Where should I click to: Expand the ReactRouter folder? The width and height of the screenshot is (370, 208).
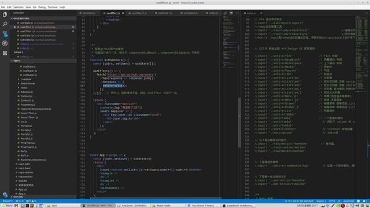coord(28,83)
